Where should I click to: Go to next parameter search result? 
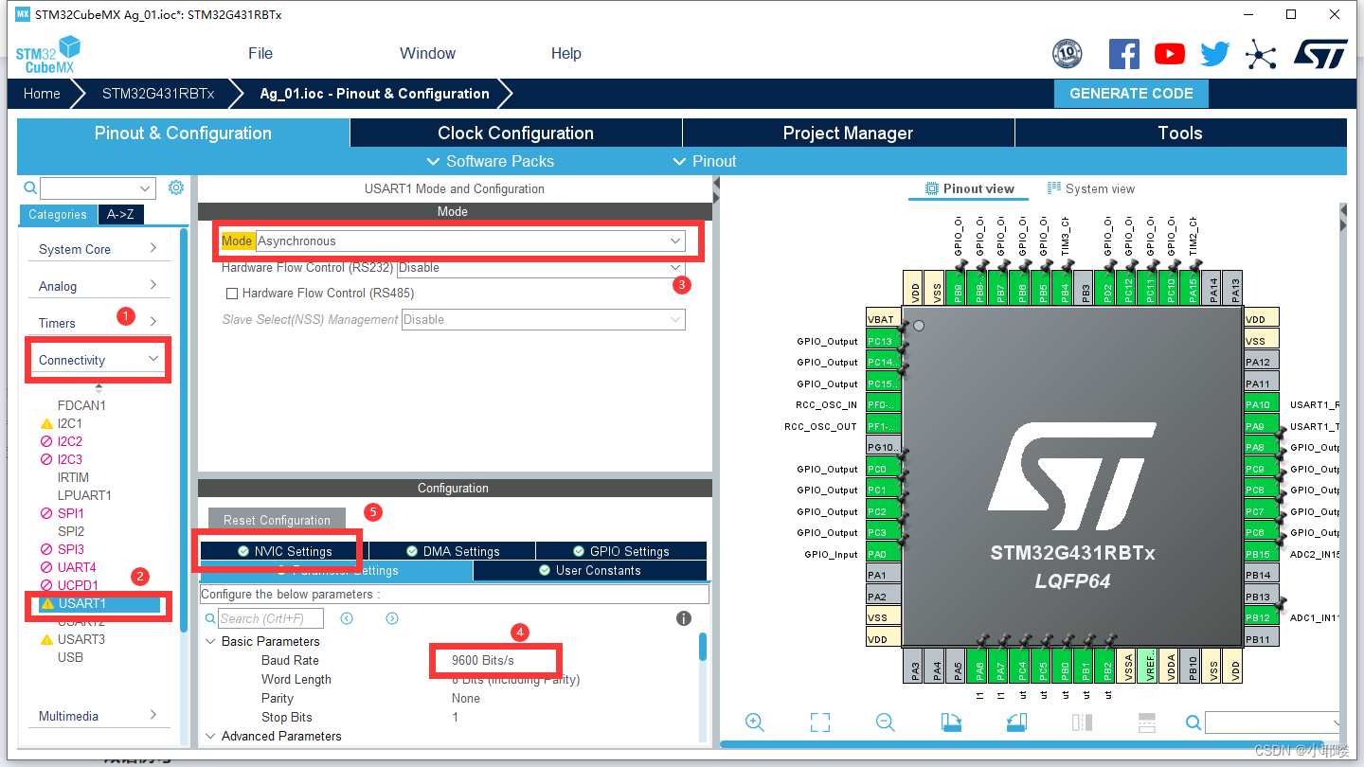point(392,618)
